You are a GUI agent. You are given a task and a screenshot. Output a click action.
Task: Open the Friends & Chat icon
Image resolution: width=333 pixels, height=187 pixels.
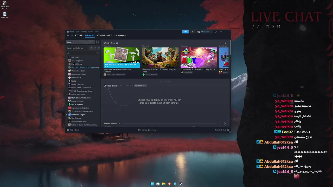click(x=228, y=130)
